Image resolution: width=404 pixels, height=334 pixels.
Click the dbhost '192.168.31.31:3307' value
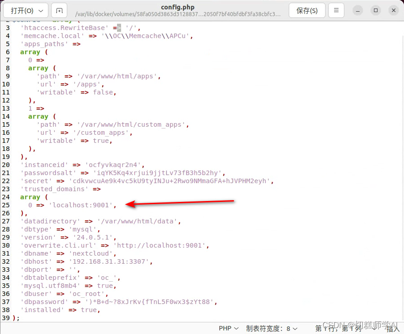click(x=109, y=262)
